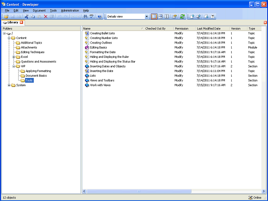268x201 pixels.
Task: Click the Check In All icon
Action: [198, 17]
